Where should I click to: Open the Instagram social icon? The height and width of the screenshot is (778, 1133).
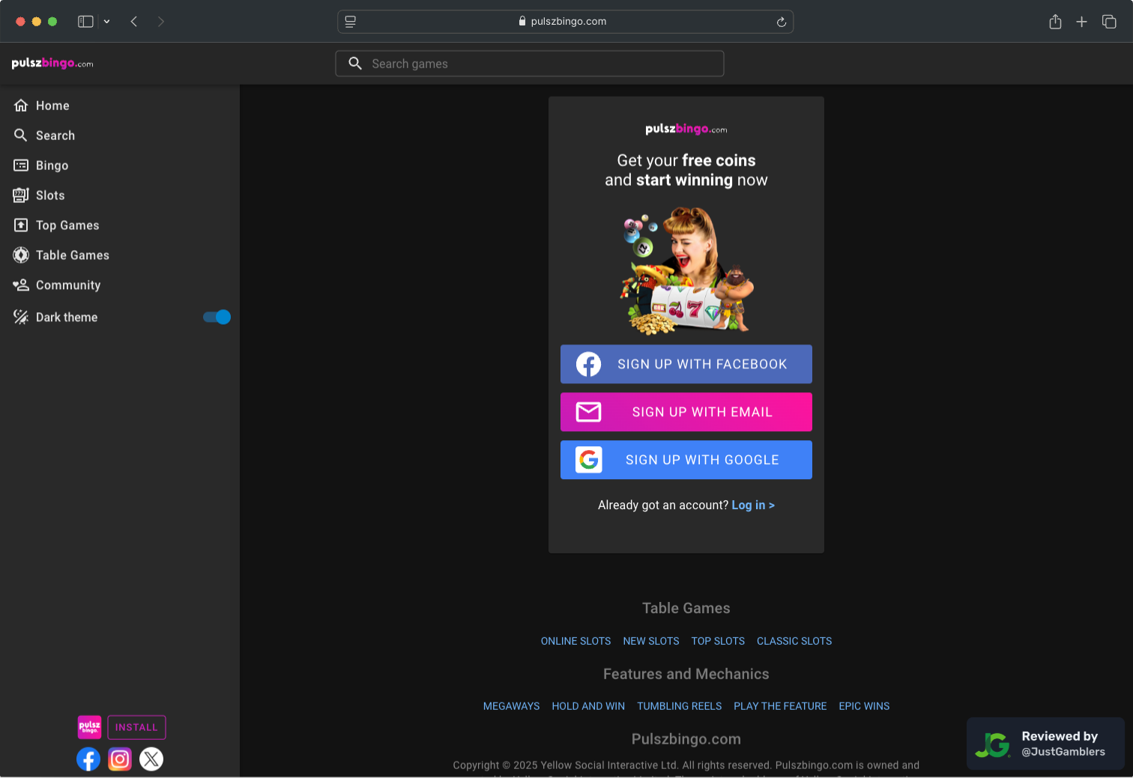(120, 759)
